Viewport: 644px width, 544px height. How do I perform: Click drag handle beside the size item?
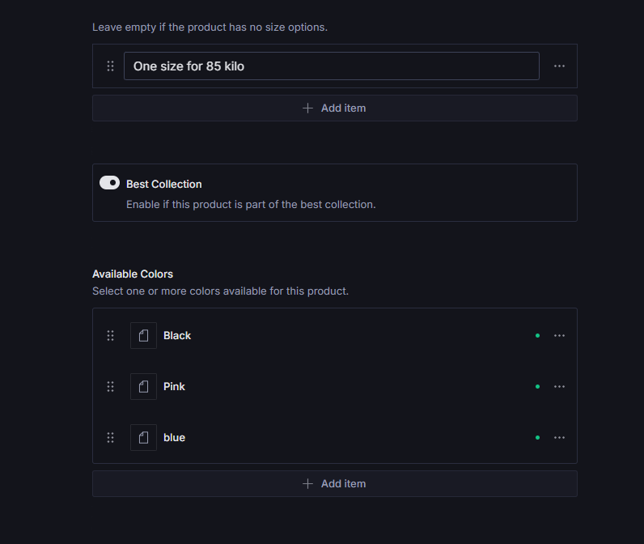click(x=110, y=66)
